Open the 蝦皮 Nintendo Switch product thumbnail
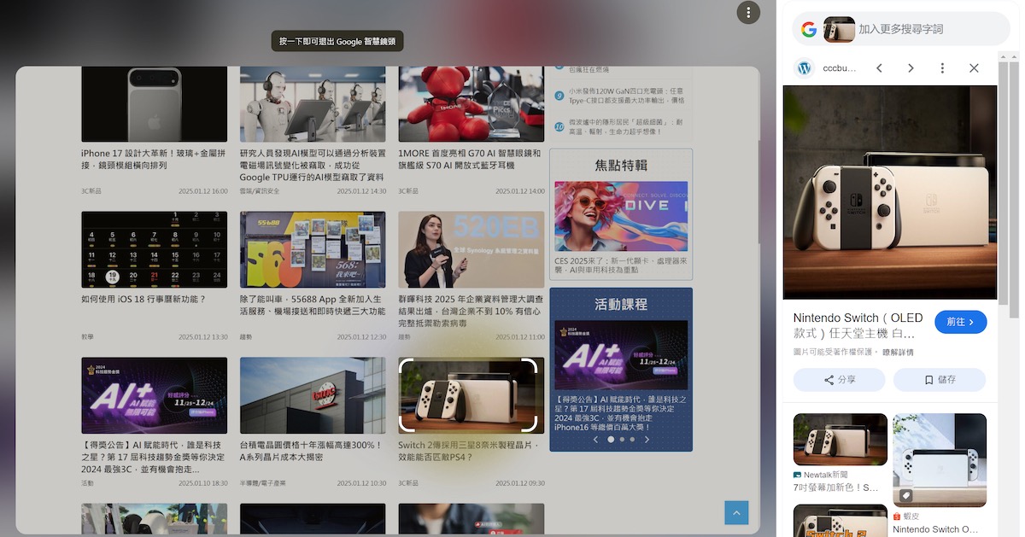Screen dimensions: 1025x537 click(940, 460)
